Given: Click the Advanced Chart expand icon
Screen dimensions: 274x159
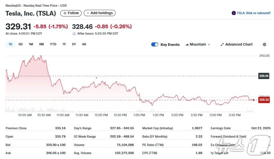Looking at the screenshot, I should pyautogui.click(x=222, y=44).
